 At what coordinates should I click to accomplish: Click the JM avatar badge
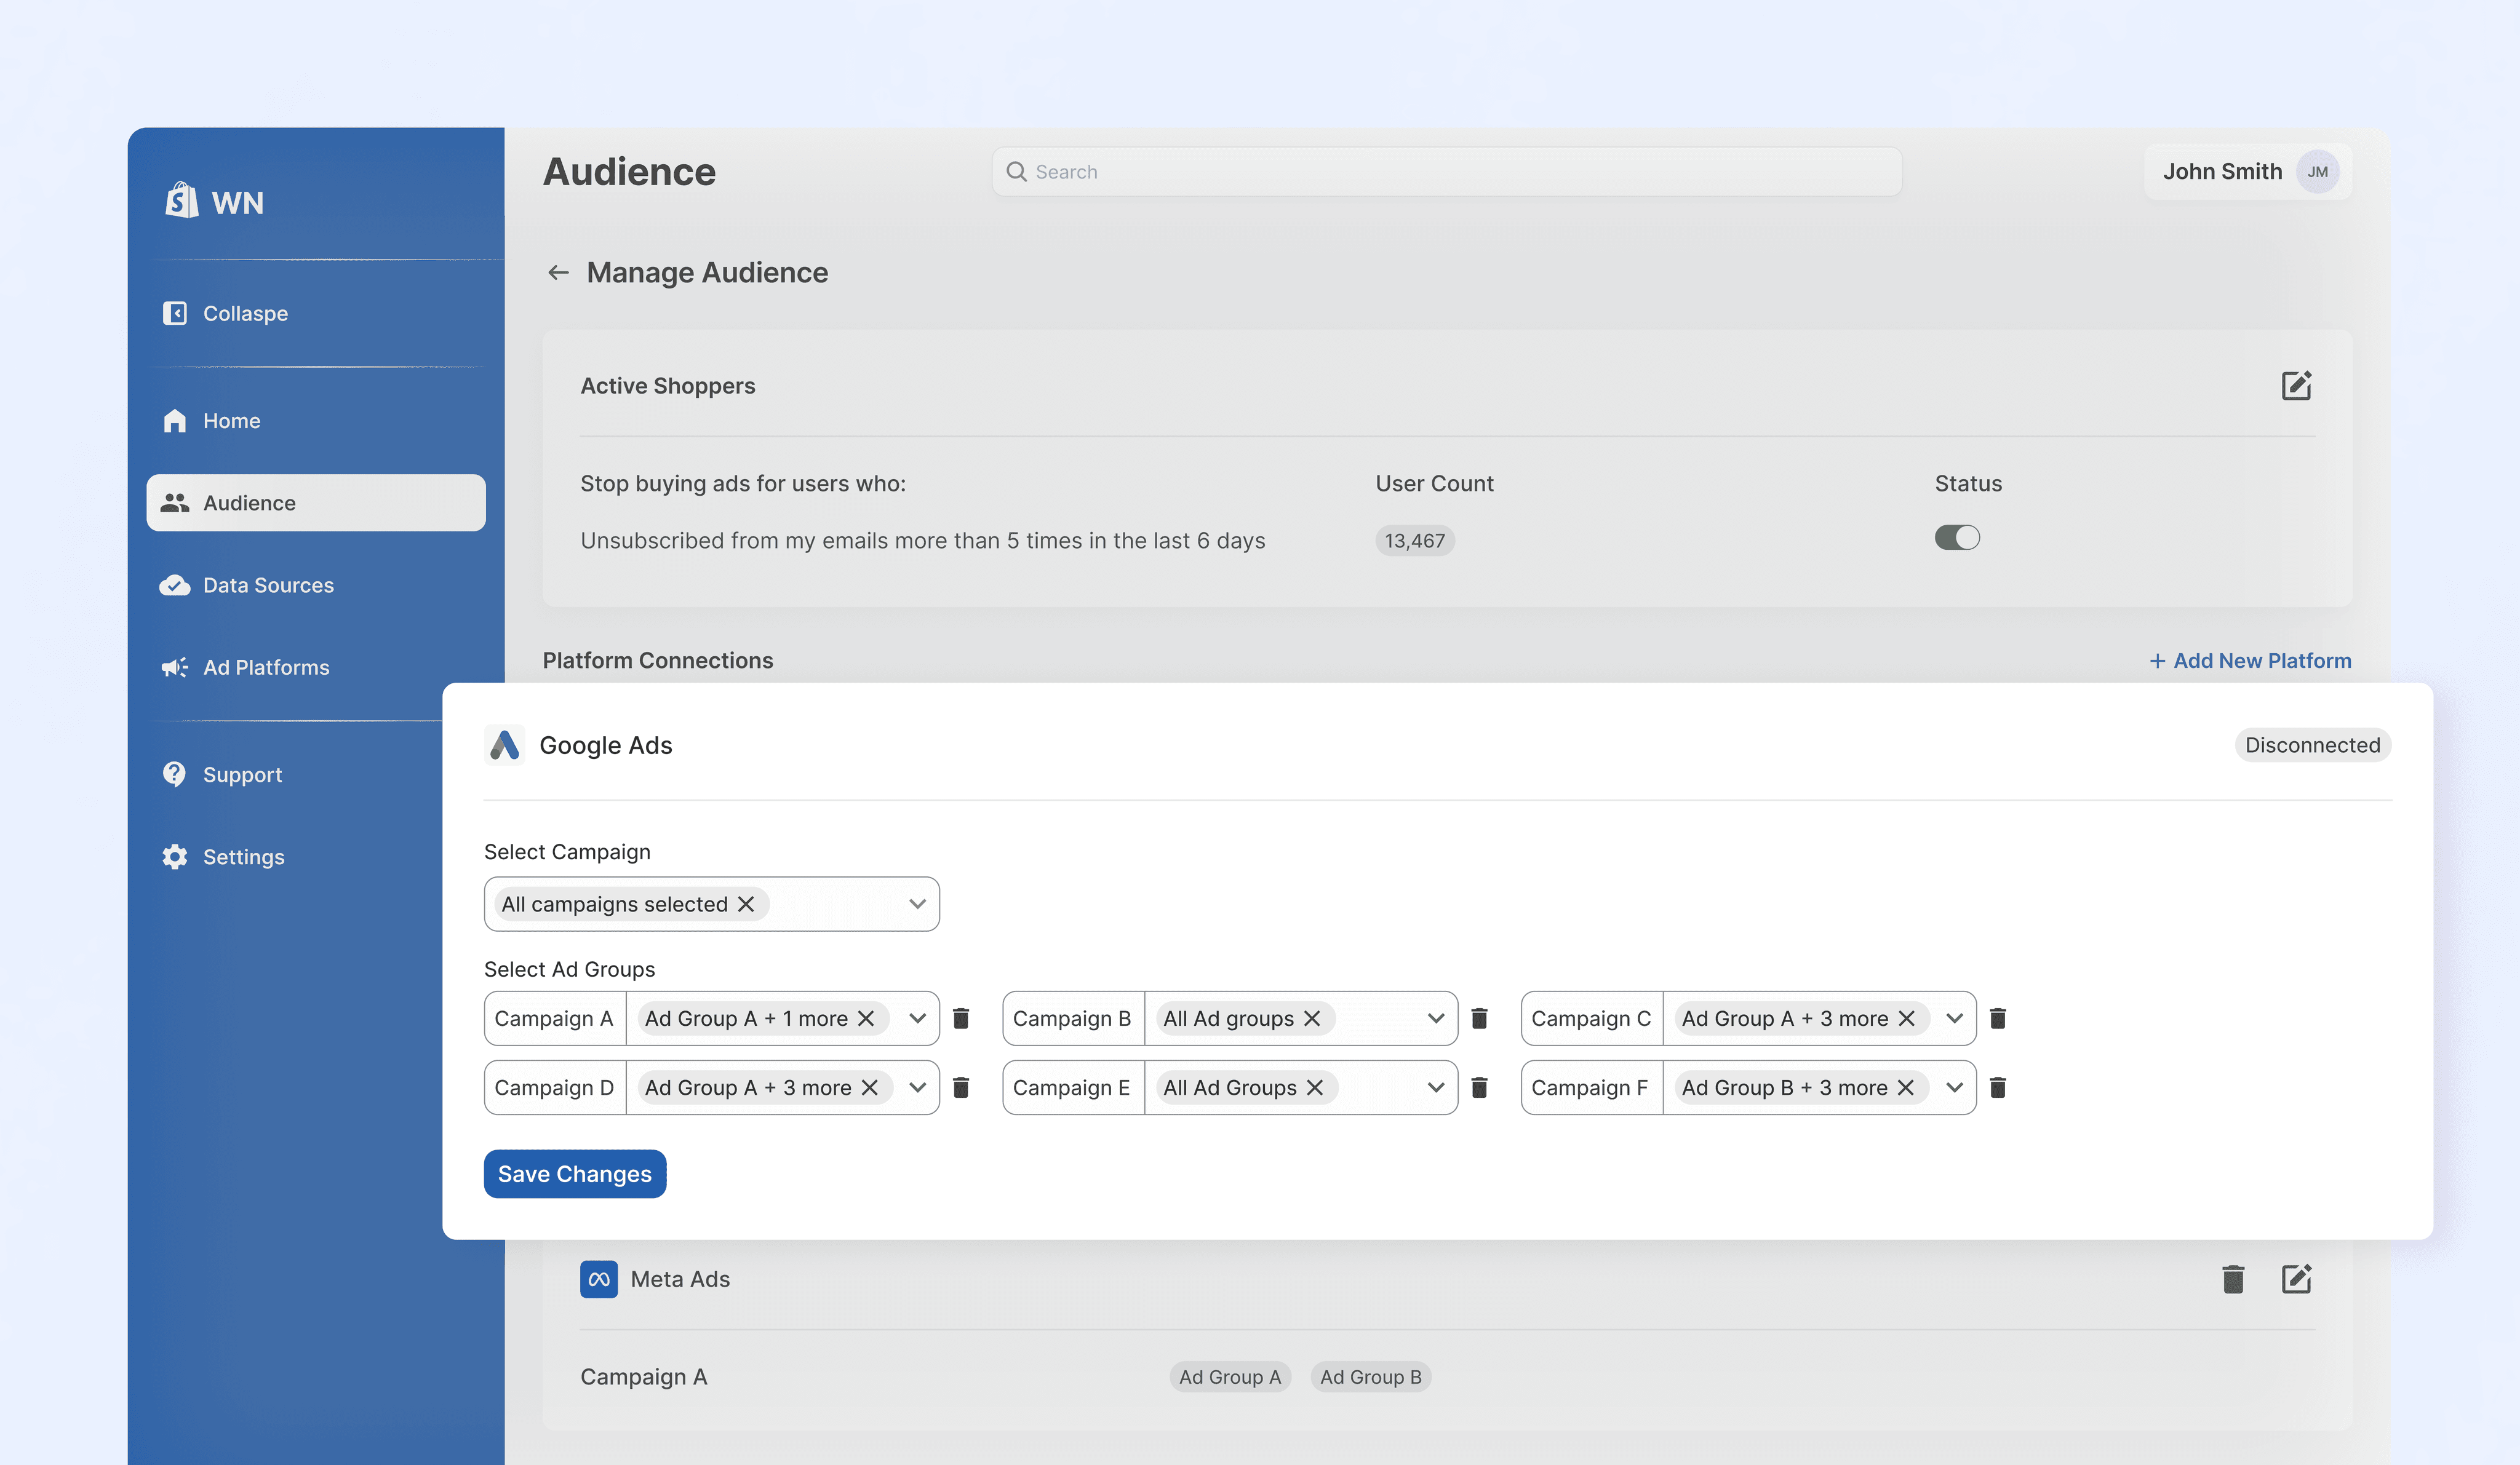(2318, 171)
